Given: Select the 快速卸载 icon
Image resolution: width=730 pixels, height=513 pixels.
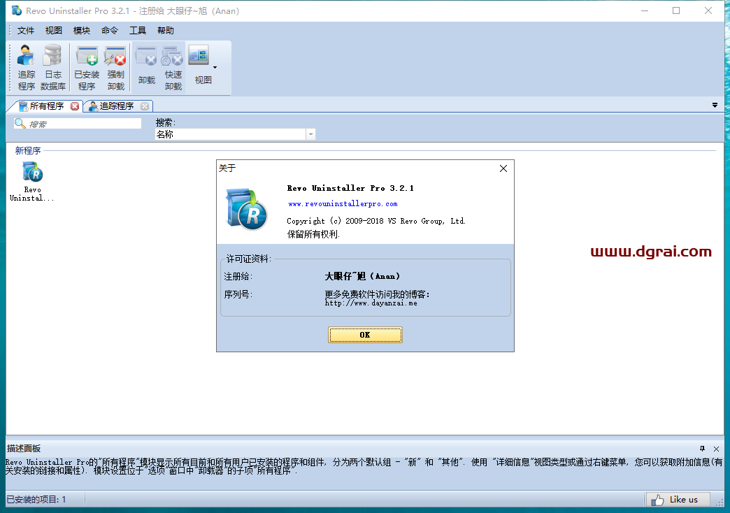Looking at the screenshot, I should coord(173,65).
